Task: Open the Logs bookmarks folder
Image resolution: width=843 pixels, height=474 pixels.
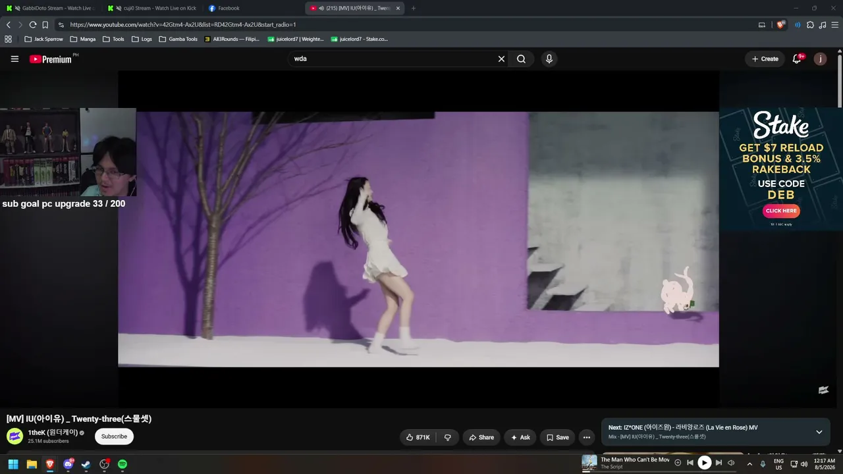Action: [x=142, y=39]
